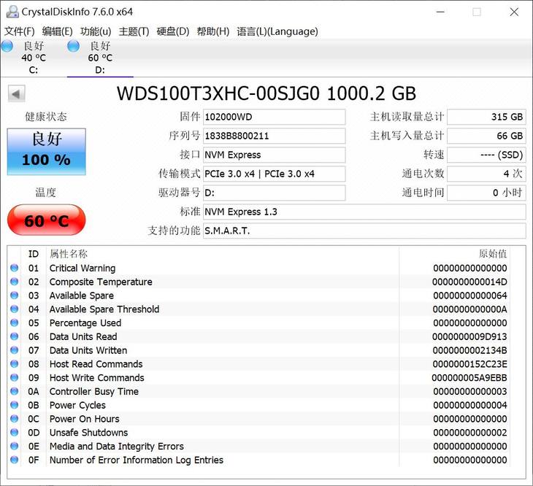The width and height of the screenshot is (533, 486).
Task: Click the raw value 000000005A9EBB
Action: [x=469, y=378]
